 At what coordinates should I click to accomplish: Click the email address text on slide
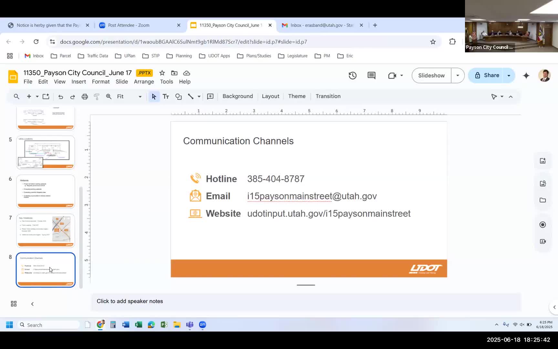312,196
